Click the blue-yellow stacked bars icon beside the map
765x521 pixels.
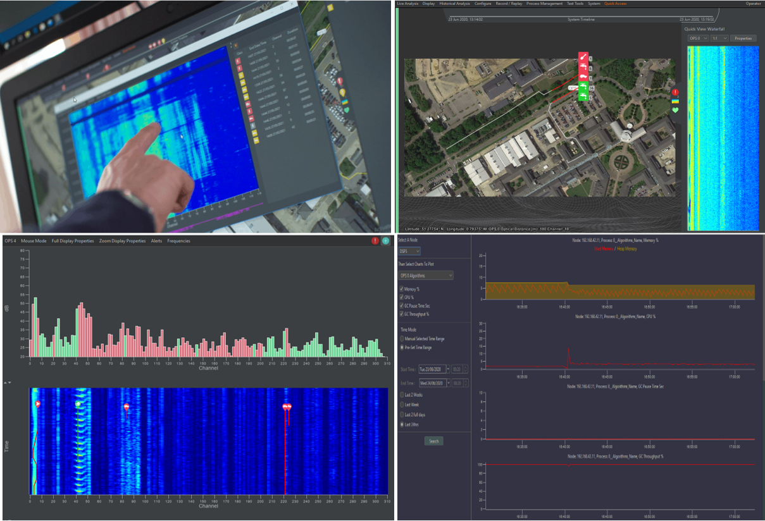coord(675,101)
